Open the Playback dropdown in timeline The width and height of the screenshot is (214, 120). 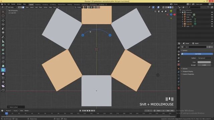tap(9, 111)
